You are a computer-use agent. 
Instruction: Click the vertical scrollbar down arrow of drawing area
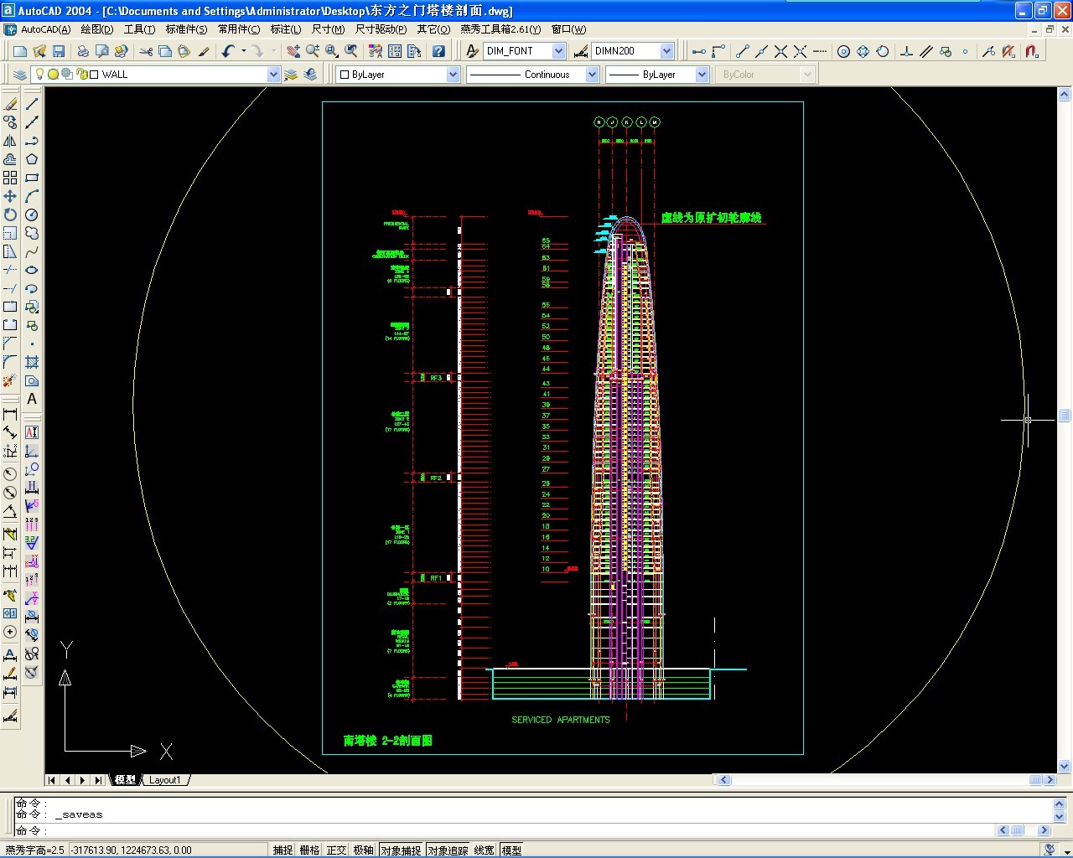click(1065, 766)
